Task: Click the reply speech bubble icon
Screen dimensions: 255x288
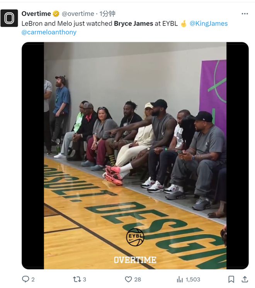Action: click(x=25, y=279)
